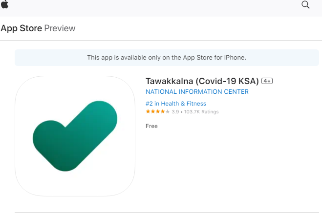
Task: Click the 4+ age rating badge
Action: 267,81
